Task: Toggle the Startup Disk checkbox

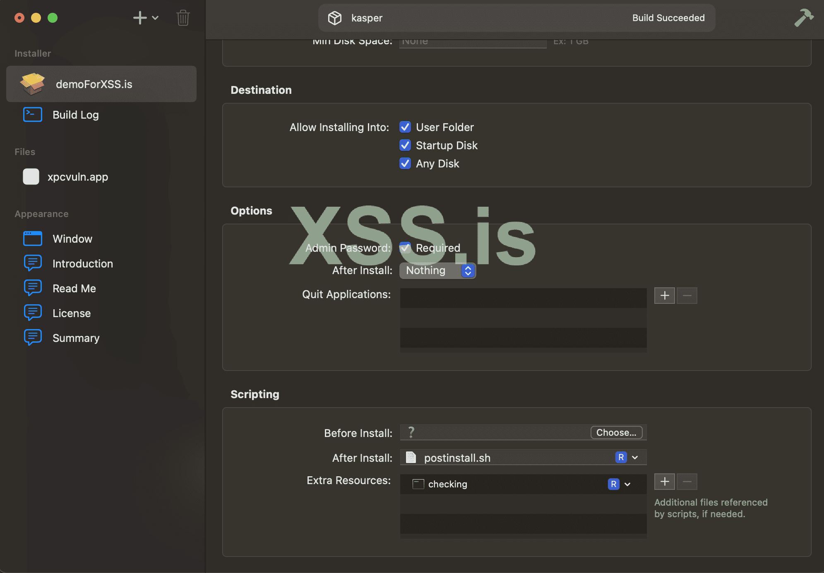Action: point(405,145)
